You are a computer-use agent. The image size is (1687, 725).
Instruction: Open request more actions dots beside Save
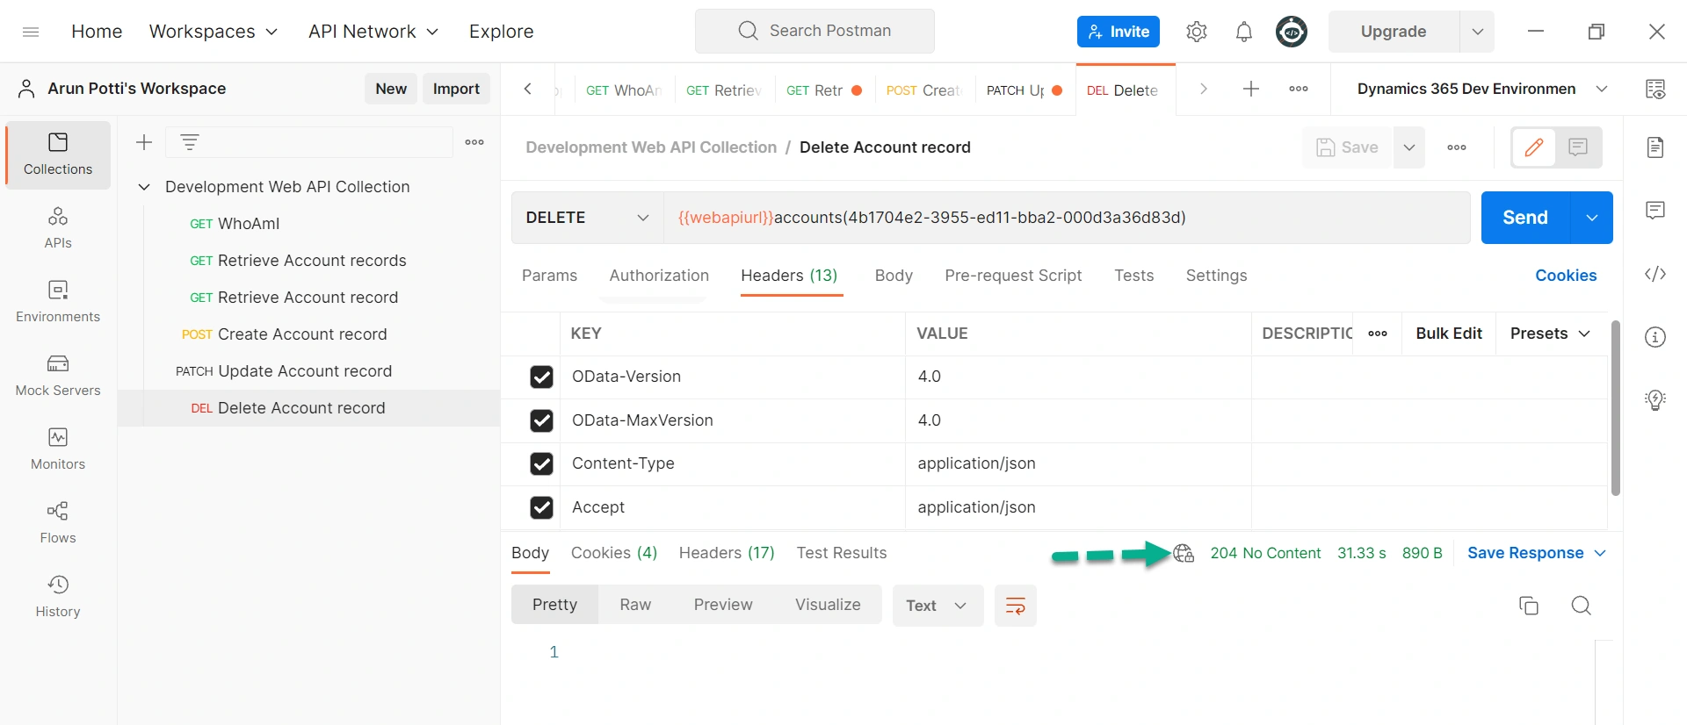coord(1457,147)
